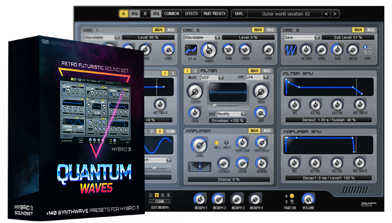This screenshot has width=392, height=223.
Task: Click the amplifier pan display icon
Action: tap(200, 167)
